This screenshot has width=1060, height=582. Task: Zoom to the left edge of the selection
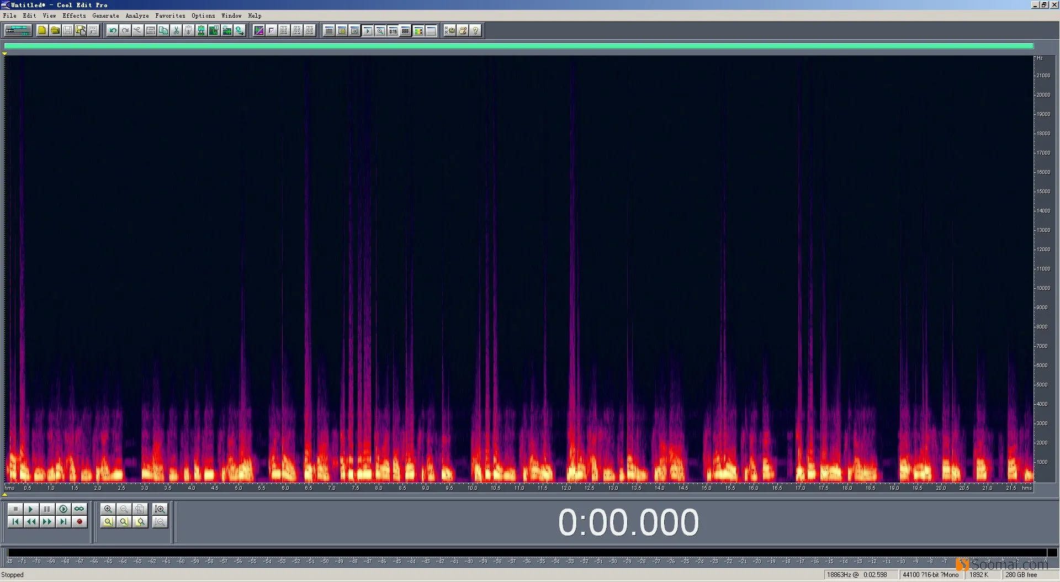[x=124, y=521]
